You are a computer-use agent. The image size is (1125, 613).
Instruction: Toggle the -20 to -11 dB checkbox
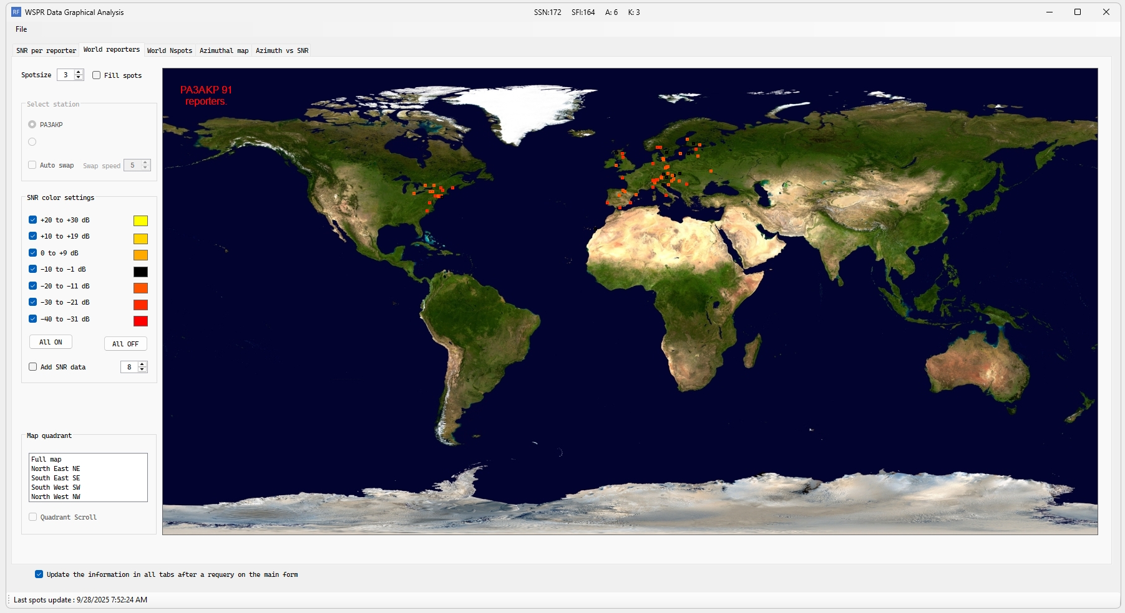coord(32,286)
